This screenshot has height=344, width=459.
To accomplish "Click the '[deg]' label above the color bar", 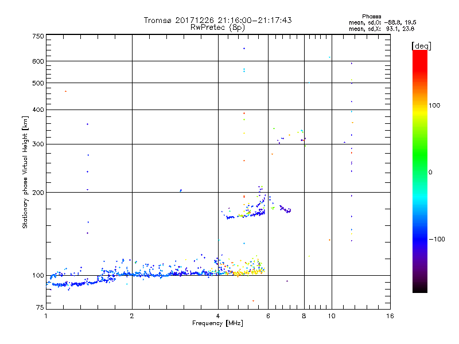I will (x=421, y=46).
